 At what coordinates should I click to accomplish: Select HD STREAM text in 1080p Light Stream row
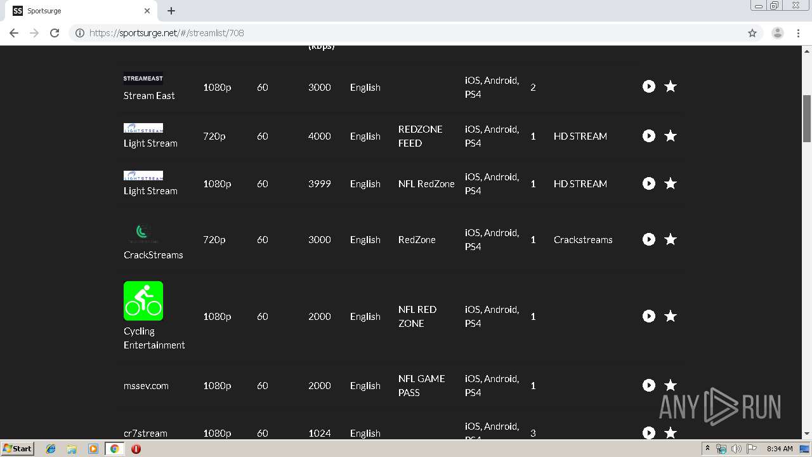pos(580,184)
